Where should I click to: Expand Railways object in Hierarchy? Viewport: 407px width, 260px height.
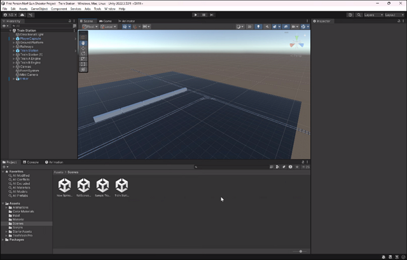(x=14, y=46)
